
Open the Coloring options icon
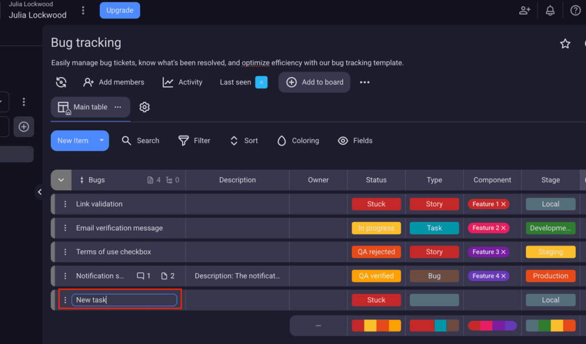281,141
